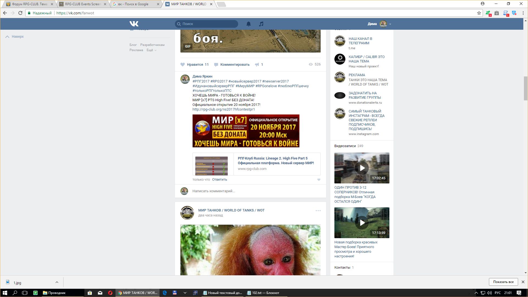
Task: Click the VK logo home icon
Action: 134,24
